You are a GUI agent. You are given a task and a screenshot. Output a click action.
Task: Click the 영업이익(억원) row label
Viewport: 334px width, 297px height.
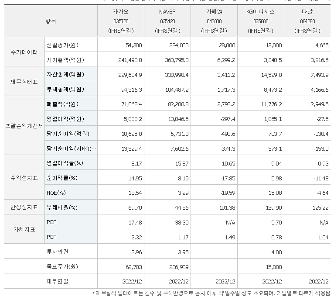pyautogui.click(x=65, y=119)
